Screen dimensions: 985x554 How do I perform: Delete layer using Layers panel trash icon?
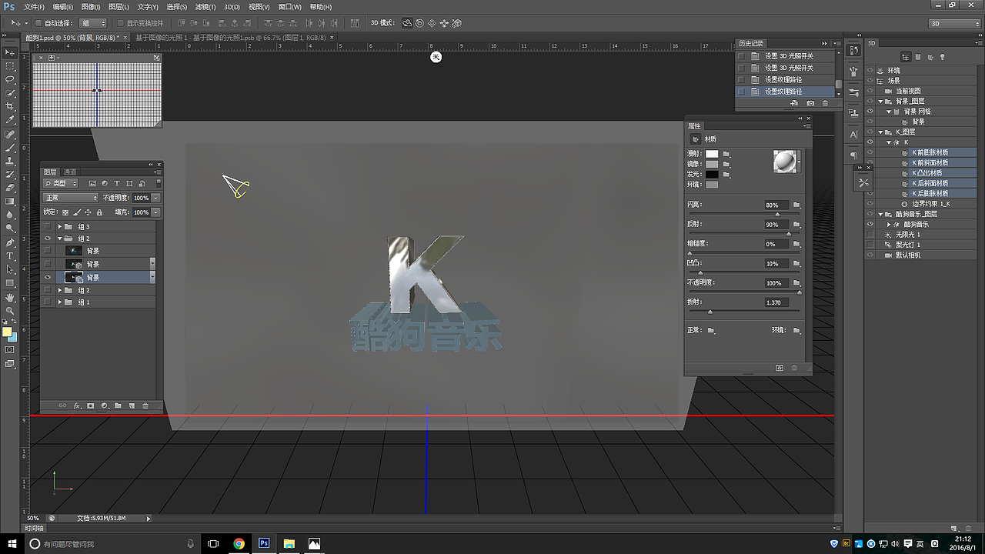click(x=145, y=405)
